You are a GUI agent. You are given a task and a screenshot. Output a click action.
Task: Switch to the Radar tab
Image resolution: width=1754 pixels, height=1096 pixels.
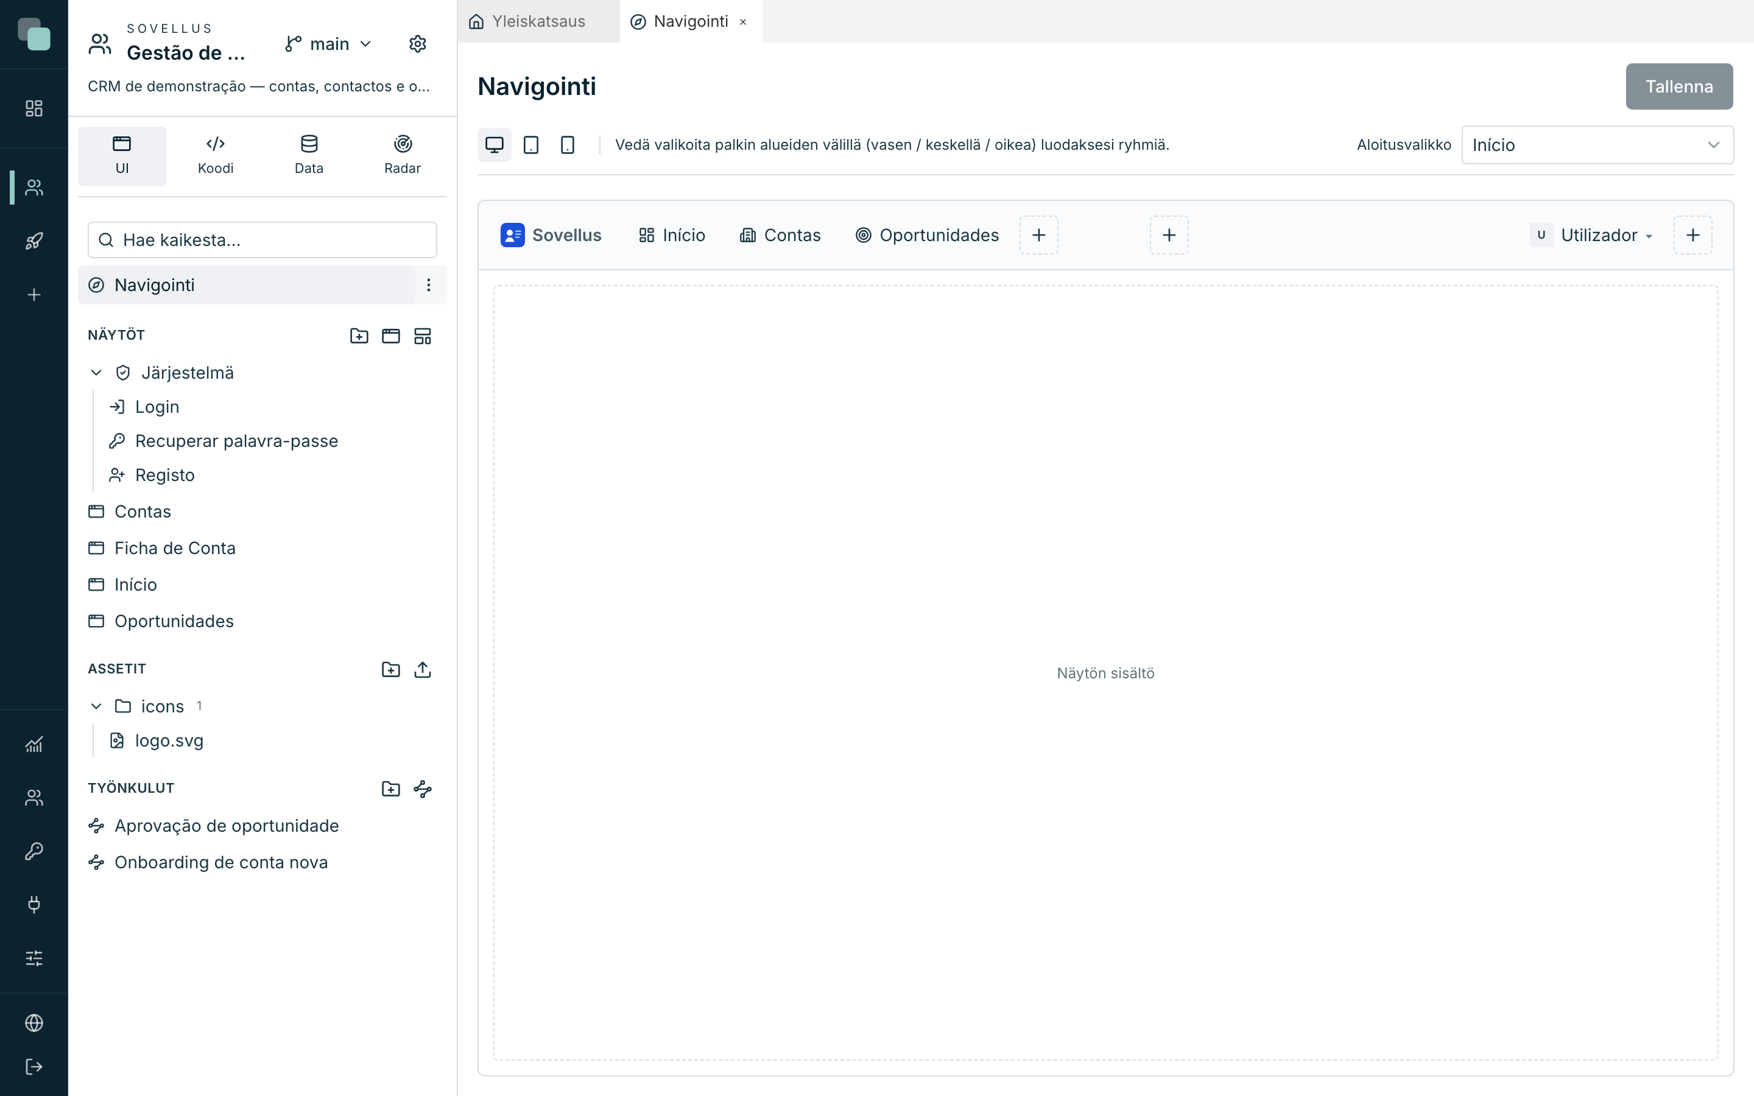click(x=402, y=156)
